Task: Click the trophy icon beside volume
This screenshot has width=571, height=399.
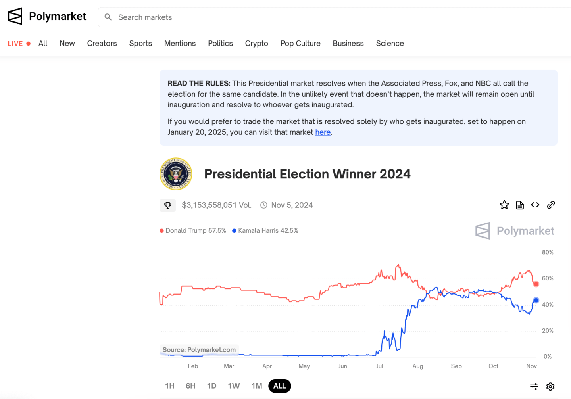Action: pyautogui.click(x=168, y=205)
